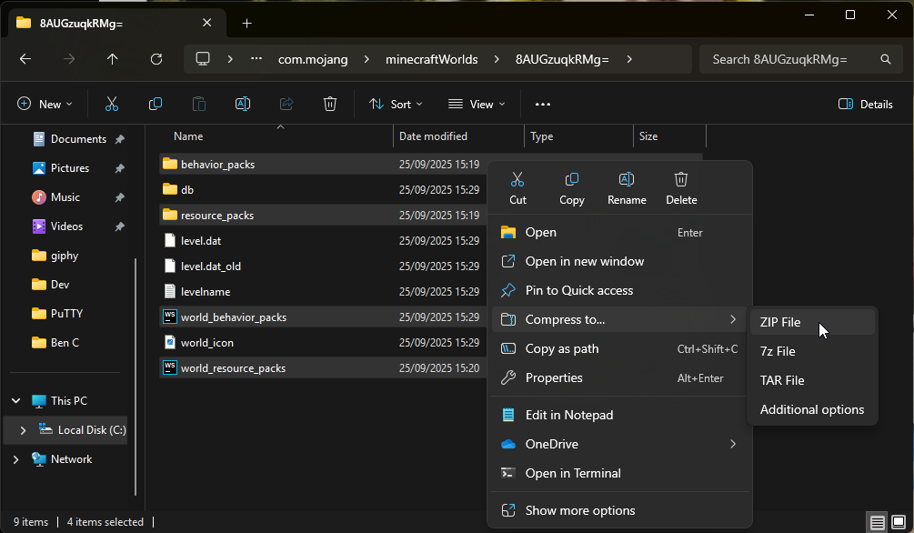Open the Sort dropdown
914x533 pixels.
[x=396, y=105]
